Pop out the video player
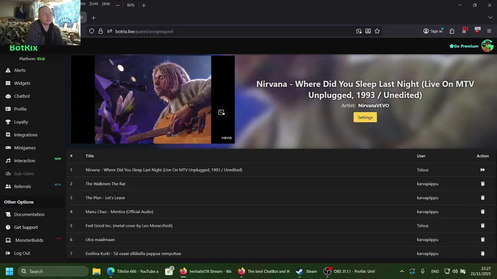 (221, 112)
